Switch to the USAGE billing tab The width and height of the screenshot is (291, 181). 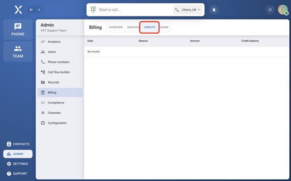164,27
